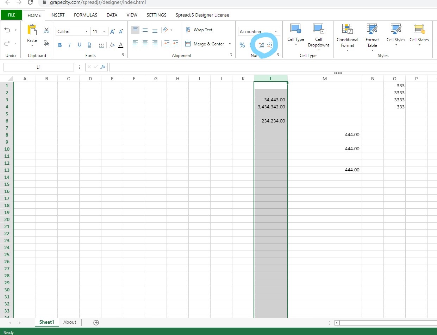Click Decrease Decimal icon
Viewport: 437px width, 335px height.
coord(270,45)
